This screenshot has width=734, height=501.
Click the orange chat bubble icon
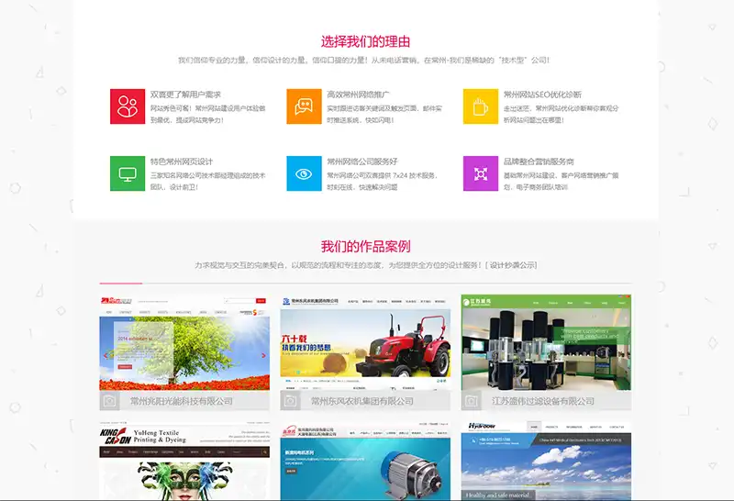304,106
